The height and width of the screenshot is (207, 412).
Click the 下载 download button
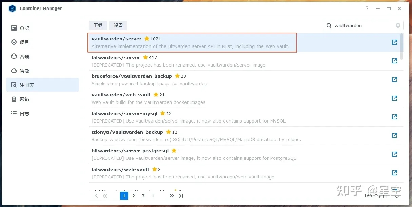pos(98,25)
